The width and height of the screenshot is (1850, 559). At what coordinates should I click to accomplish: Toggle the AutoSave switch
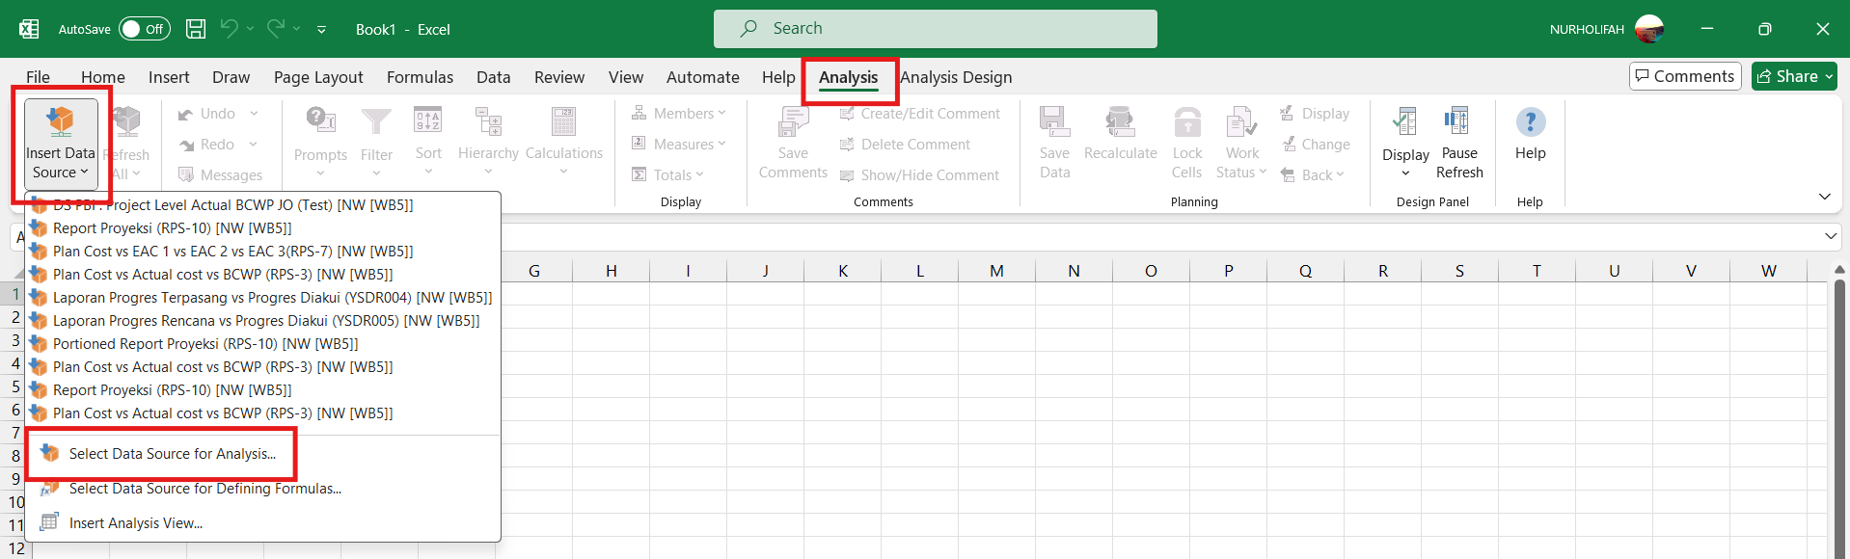coord(145,29)
